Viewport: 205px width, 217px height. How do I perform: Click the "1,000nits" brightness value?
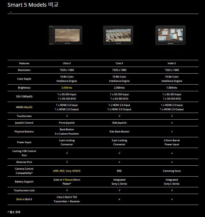tap(172, 88)
